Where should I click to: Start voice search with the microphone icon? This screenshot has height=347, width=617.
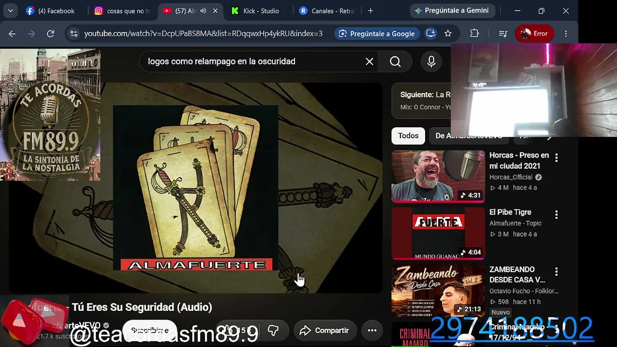tap(431, 62)
